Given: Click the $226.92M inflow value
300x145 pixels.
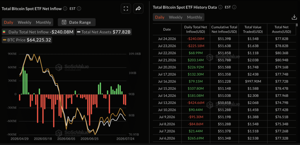Looking at the screenshot, I should click(195, 67).
